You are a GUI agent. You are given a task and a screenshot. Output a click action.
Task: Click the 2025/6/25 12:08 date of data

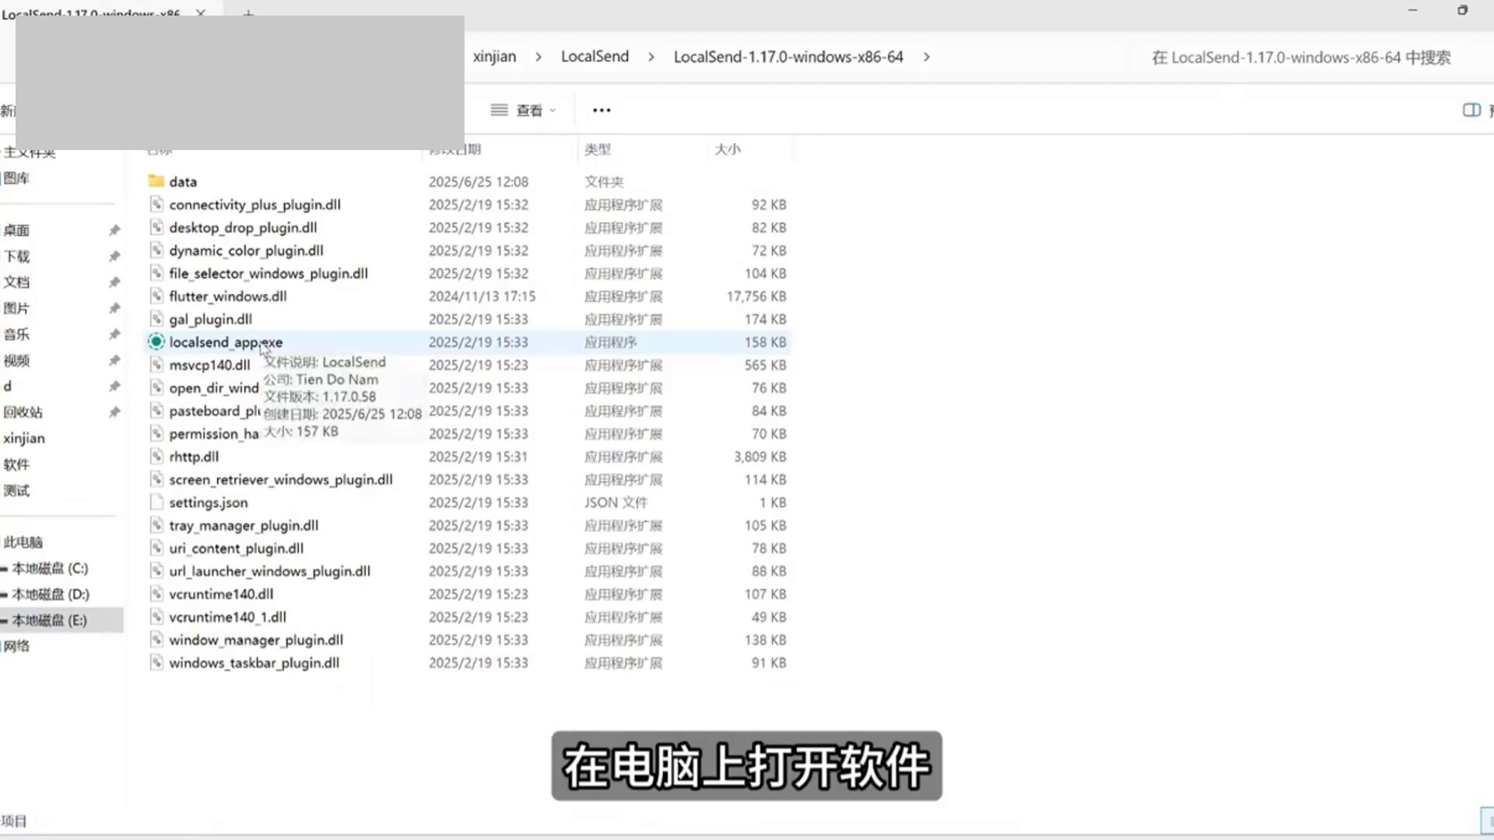click(x=478, y=181)
